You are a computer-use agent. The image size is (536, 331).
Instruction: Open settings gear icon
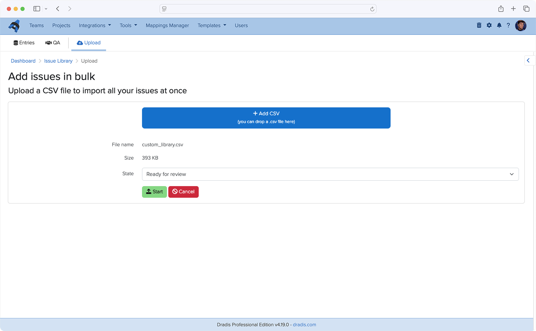489,25
